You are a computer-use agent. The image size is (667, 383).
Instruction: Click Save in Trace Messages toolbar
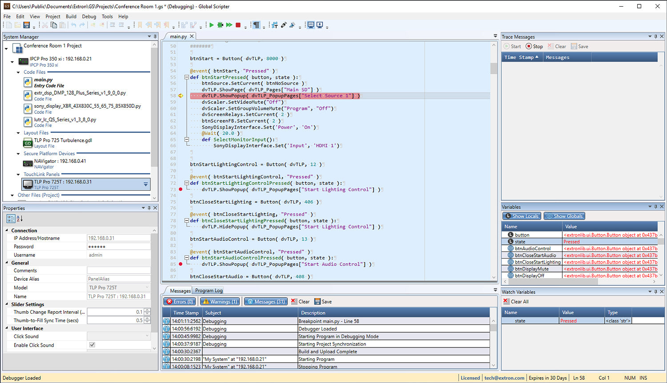pos(579,46)
